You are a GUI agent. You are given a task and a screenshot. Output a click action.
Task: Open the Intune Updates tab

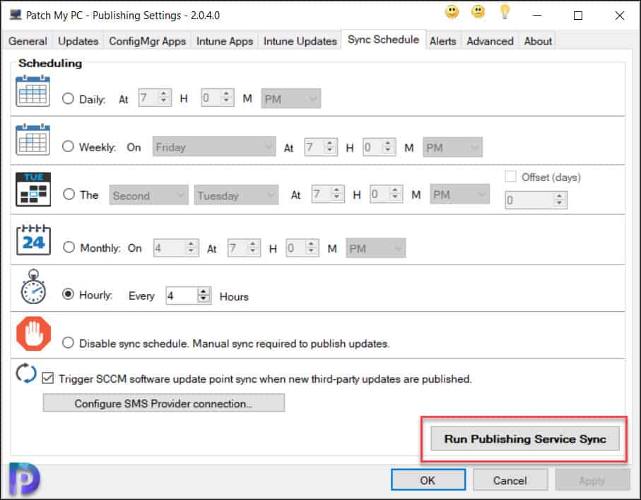point(300,41)
